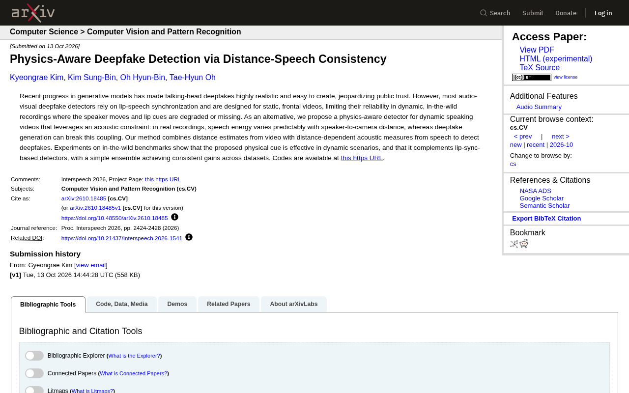Screen dimensions: 629x393
Task: Look up paper on Google Scholar
Action: [x=542, y=198]
